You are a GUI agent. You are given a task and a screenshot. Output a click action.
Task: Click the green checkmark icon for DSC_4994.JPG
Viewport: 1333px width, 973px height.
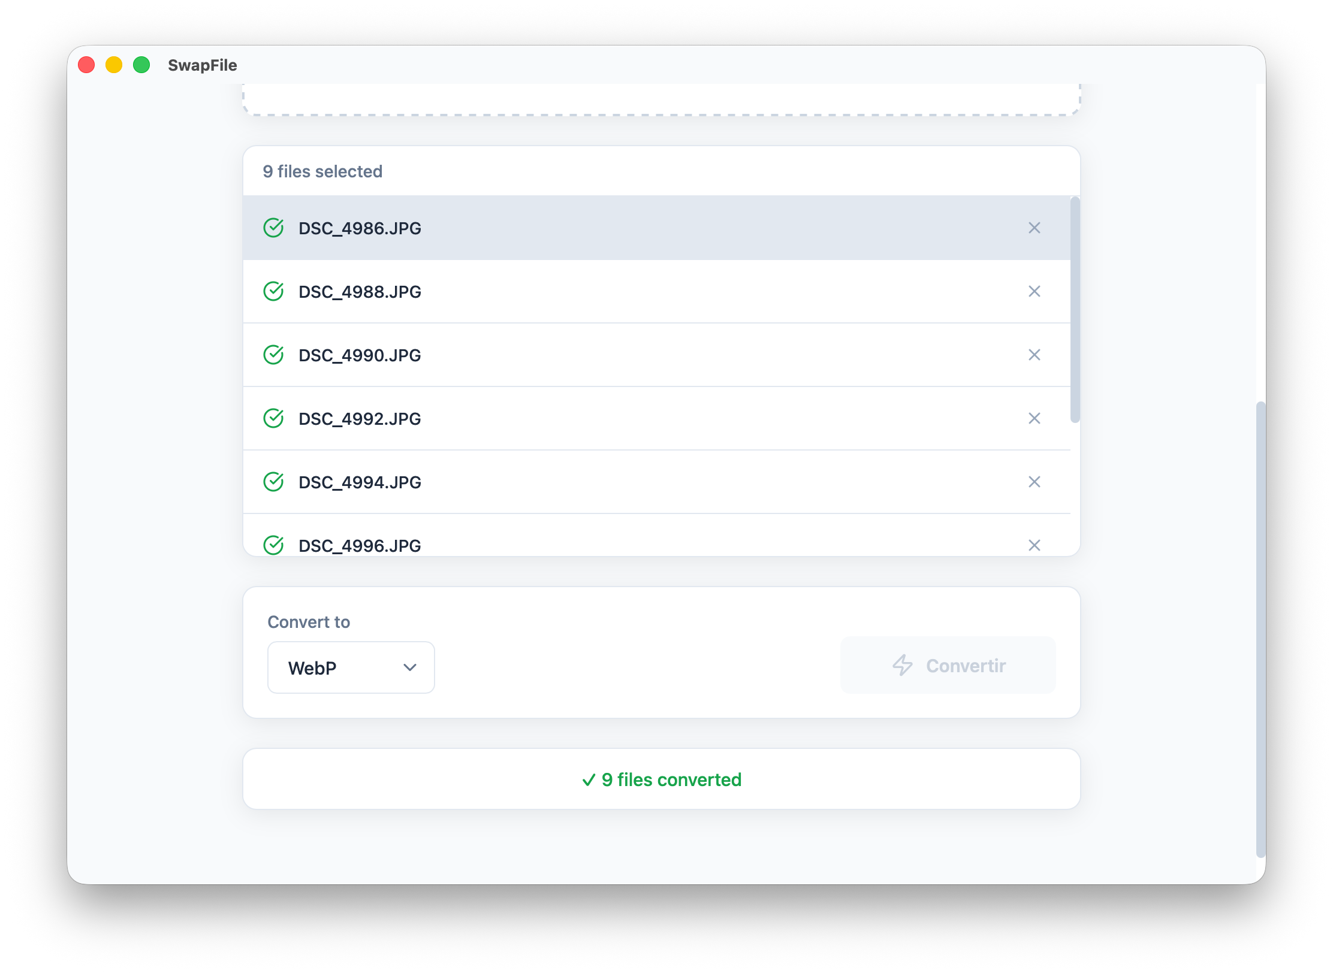274,482
